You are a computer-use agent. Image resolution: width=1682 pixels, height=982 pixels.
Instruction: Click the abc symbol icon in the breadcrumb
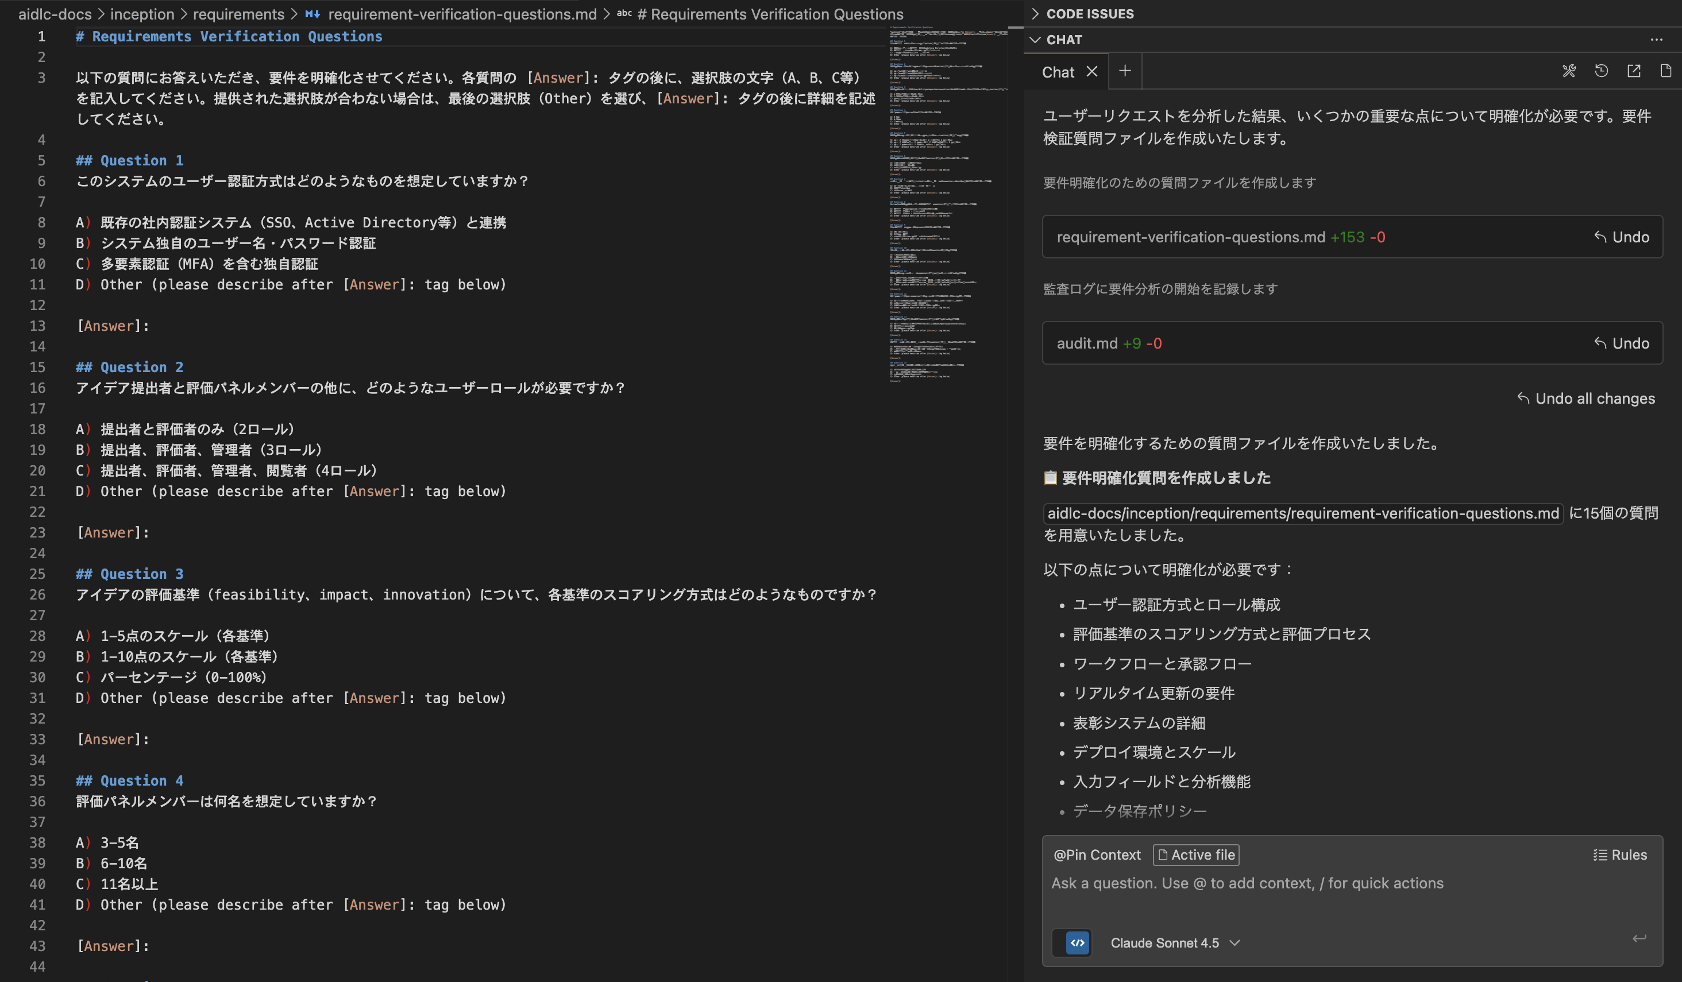coord(625,13)
